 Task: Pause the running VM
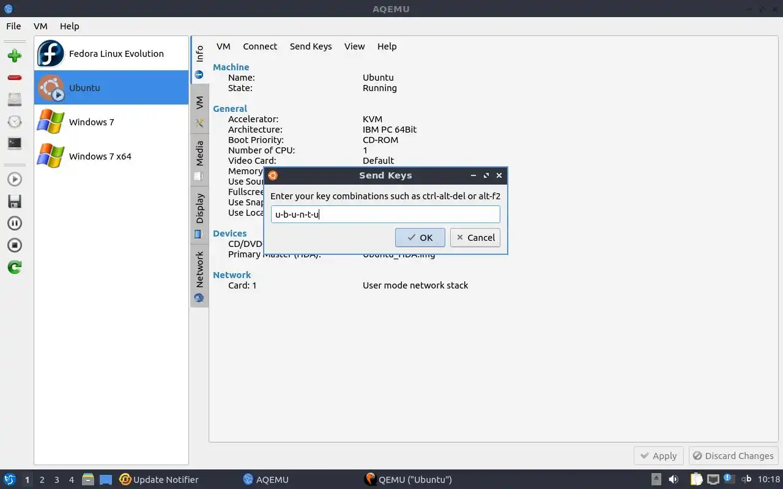point(15,223)
